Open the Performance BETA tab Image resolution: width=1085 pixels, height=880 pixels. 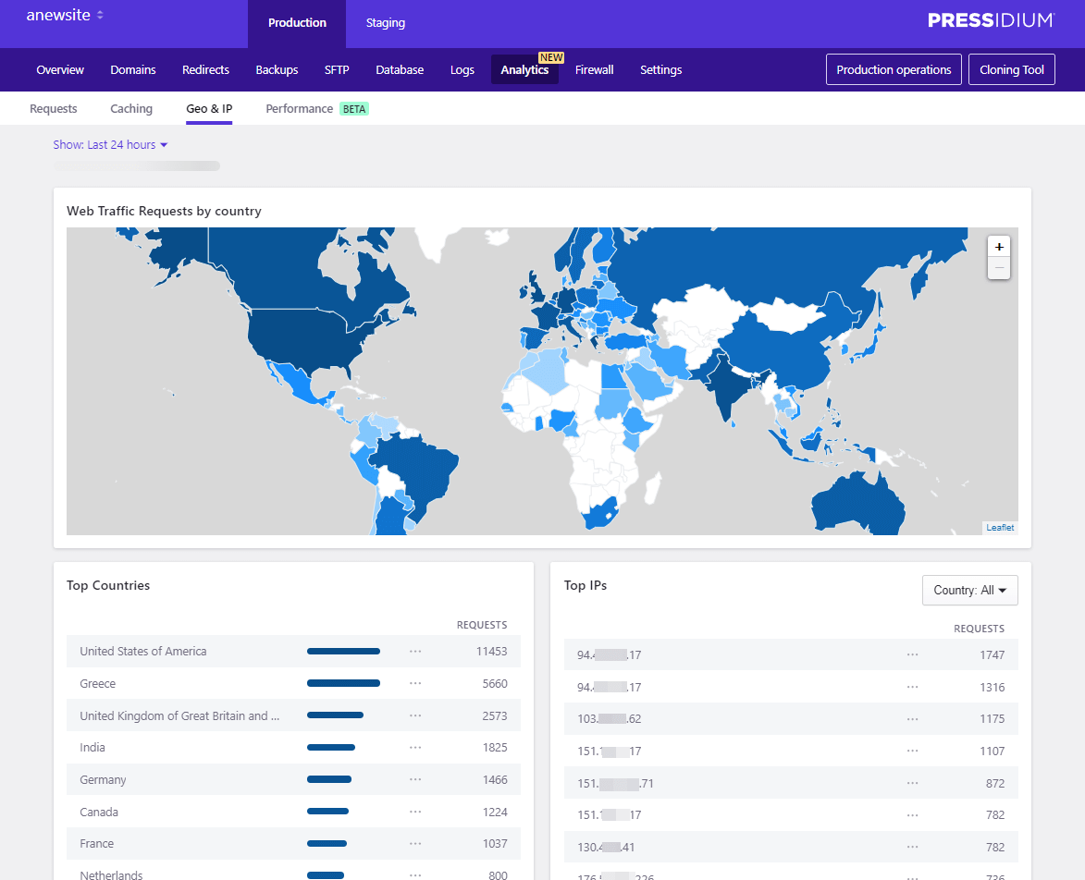click(317, 108)
